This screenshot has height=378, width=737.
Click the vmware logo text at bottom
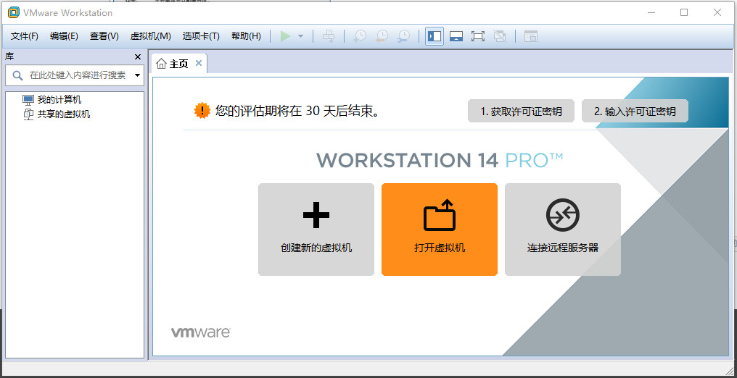[x=201, y=332]
